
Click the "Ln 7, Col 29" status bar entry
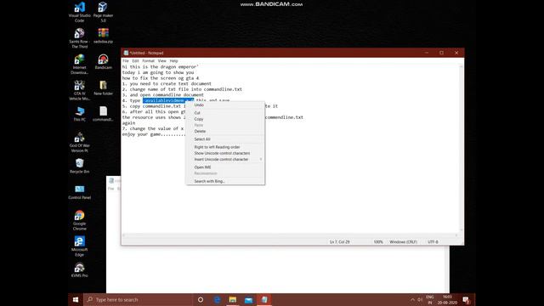339,241
